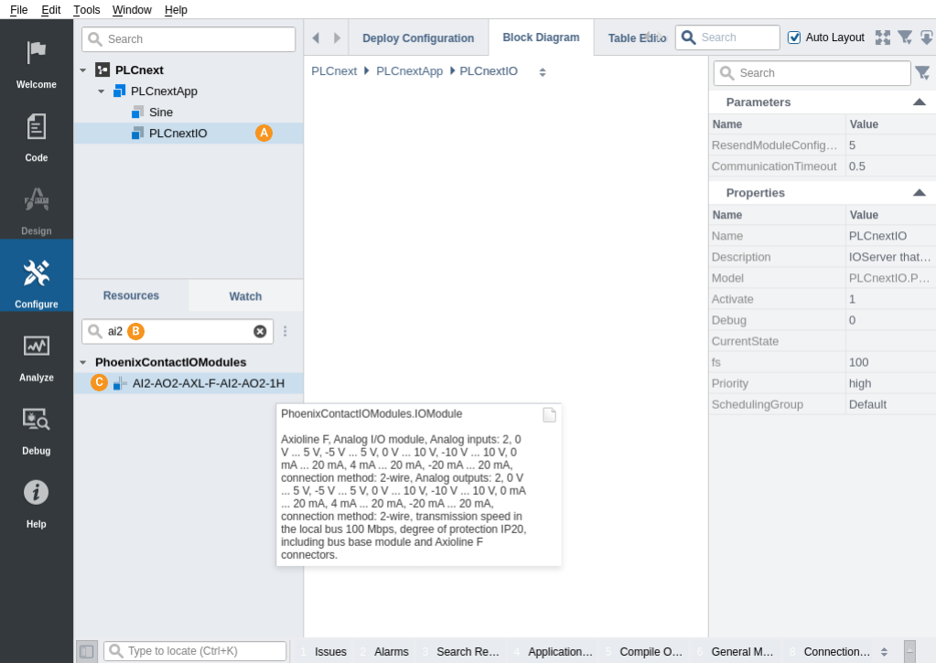Click the fit-to-view icon beside Auto Layout
The height and width of the screenshot is (663, 936).
[882, 37]
